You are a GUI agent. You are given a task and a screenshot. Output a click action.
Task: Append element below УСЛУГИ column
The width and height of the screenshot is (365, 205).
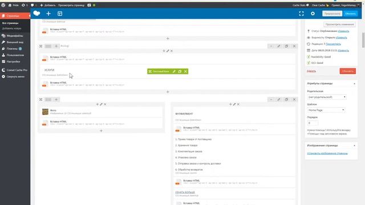tap(168, 92)
